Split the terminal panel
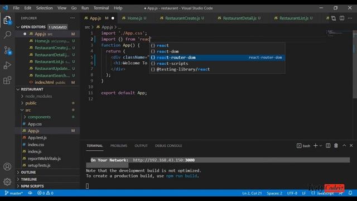357x201 pixels. [328, 146]
